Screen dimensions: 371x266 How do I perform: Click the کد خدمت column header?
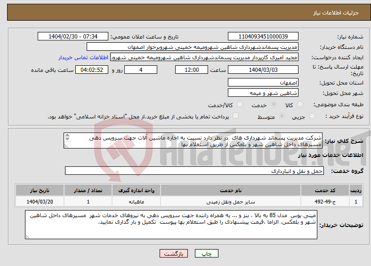coord(325,190)
